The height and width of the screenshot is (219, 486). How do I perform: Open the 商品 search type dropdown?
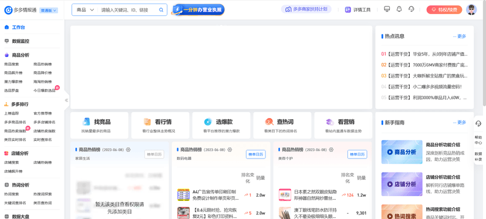click(85, 10)
